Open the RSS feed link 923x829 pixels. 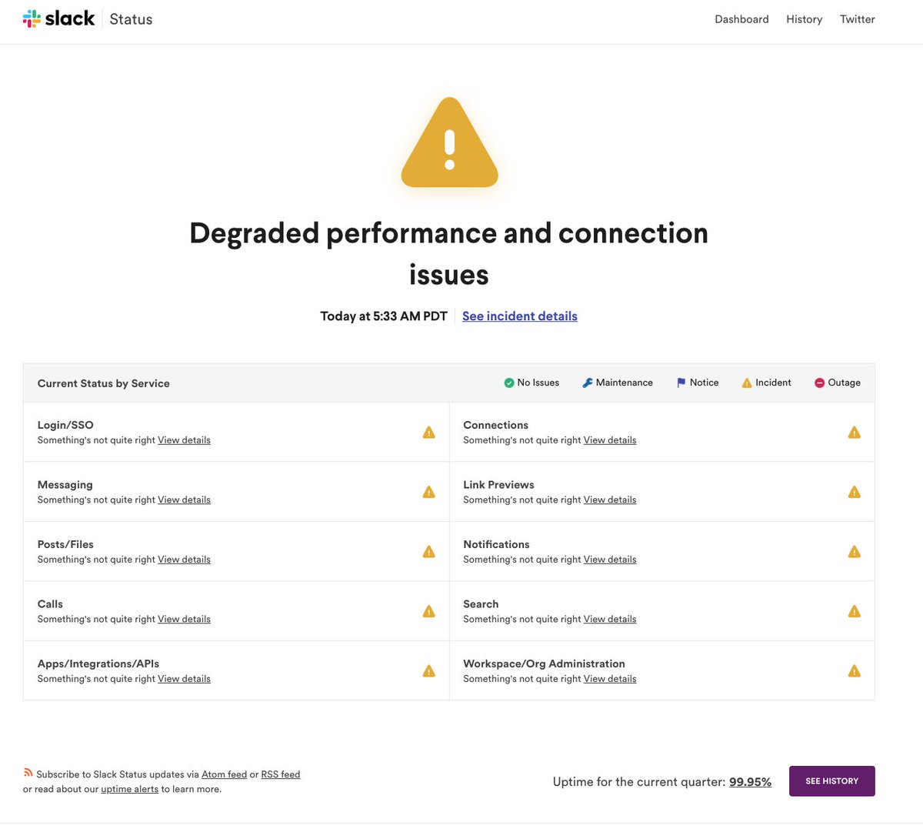281,774
